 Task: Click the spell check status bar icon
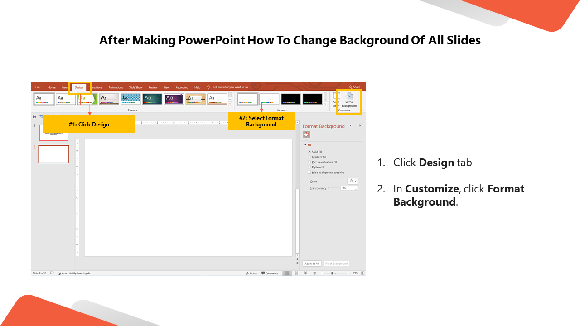(52, 273)
